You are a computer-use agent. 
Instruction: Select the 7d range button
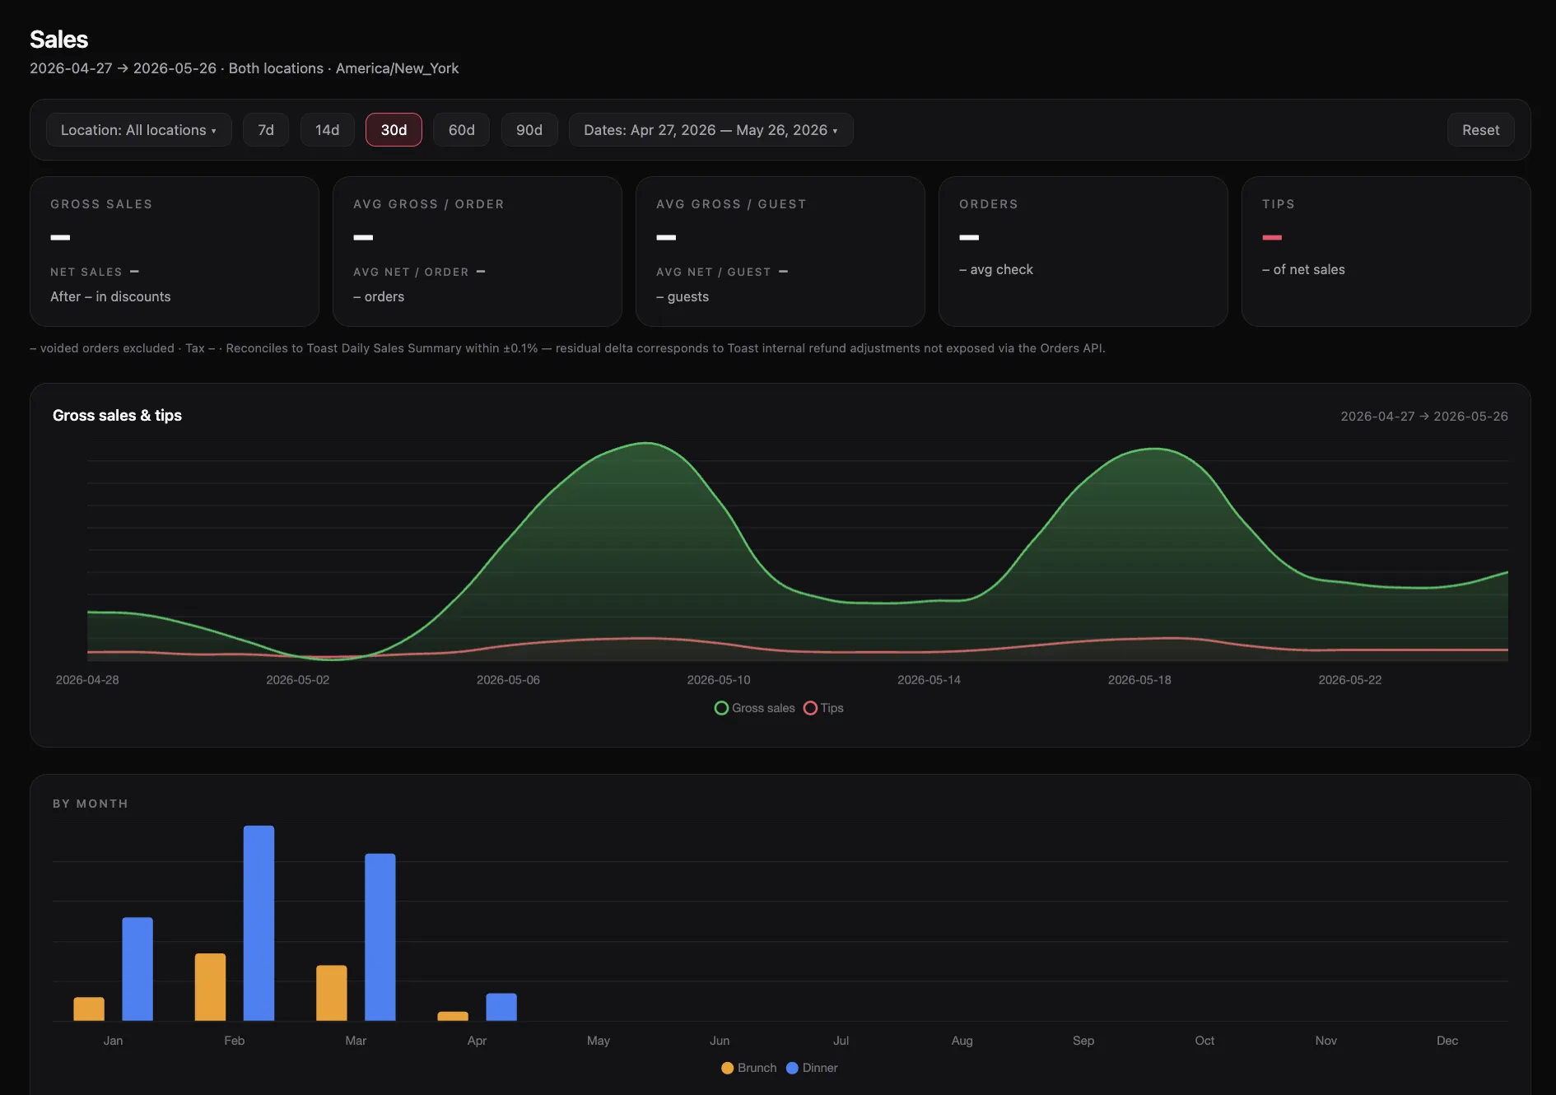pos(266,130)
